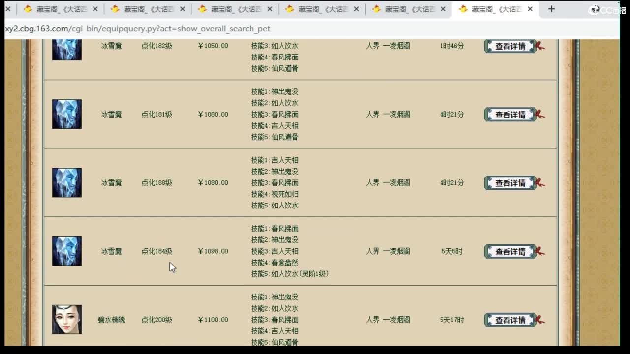This screenshot has height=354, width=630.
Task: Click remaining time 5天5时
Action: [452, 251]
